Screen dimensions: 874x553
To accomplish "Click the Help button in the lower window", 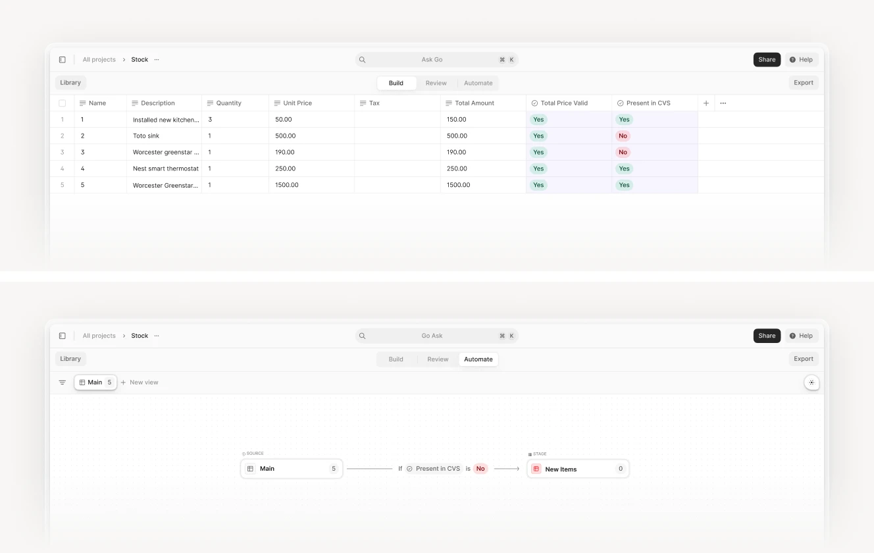I will [x=802, y=336].
